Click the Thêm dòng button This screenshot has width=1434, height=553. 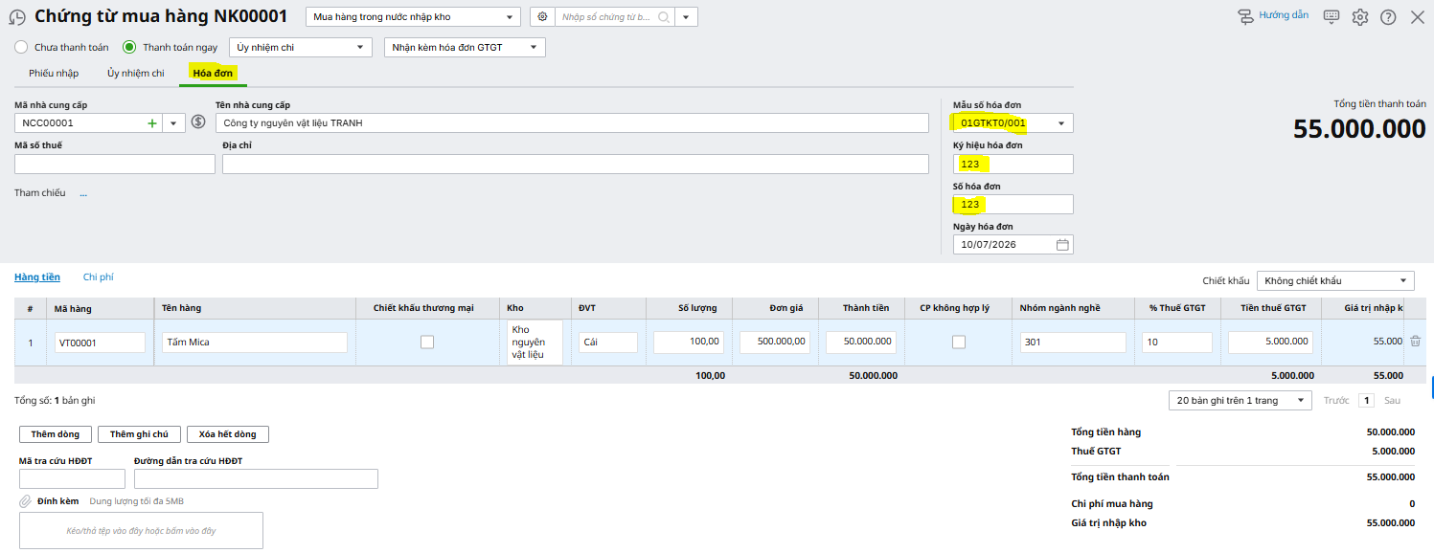[x=56, y=434]
